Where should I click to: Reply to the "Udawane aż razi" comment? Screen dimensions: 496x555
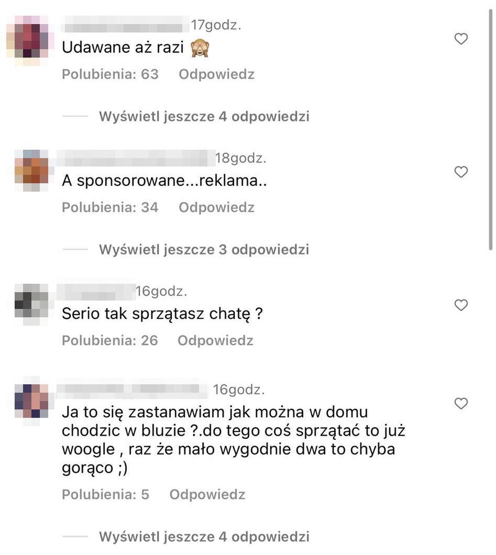point(217,74)
